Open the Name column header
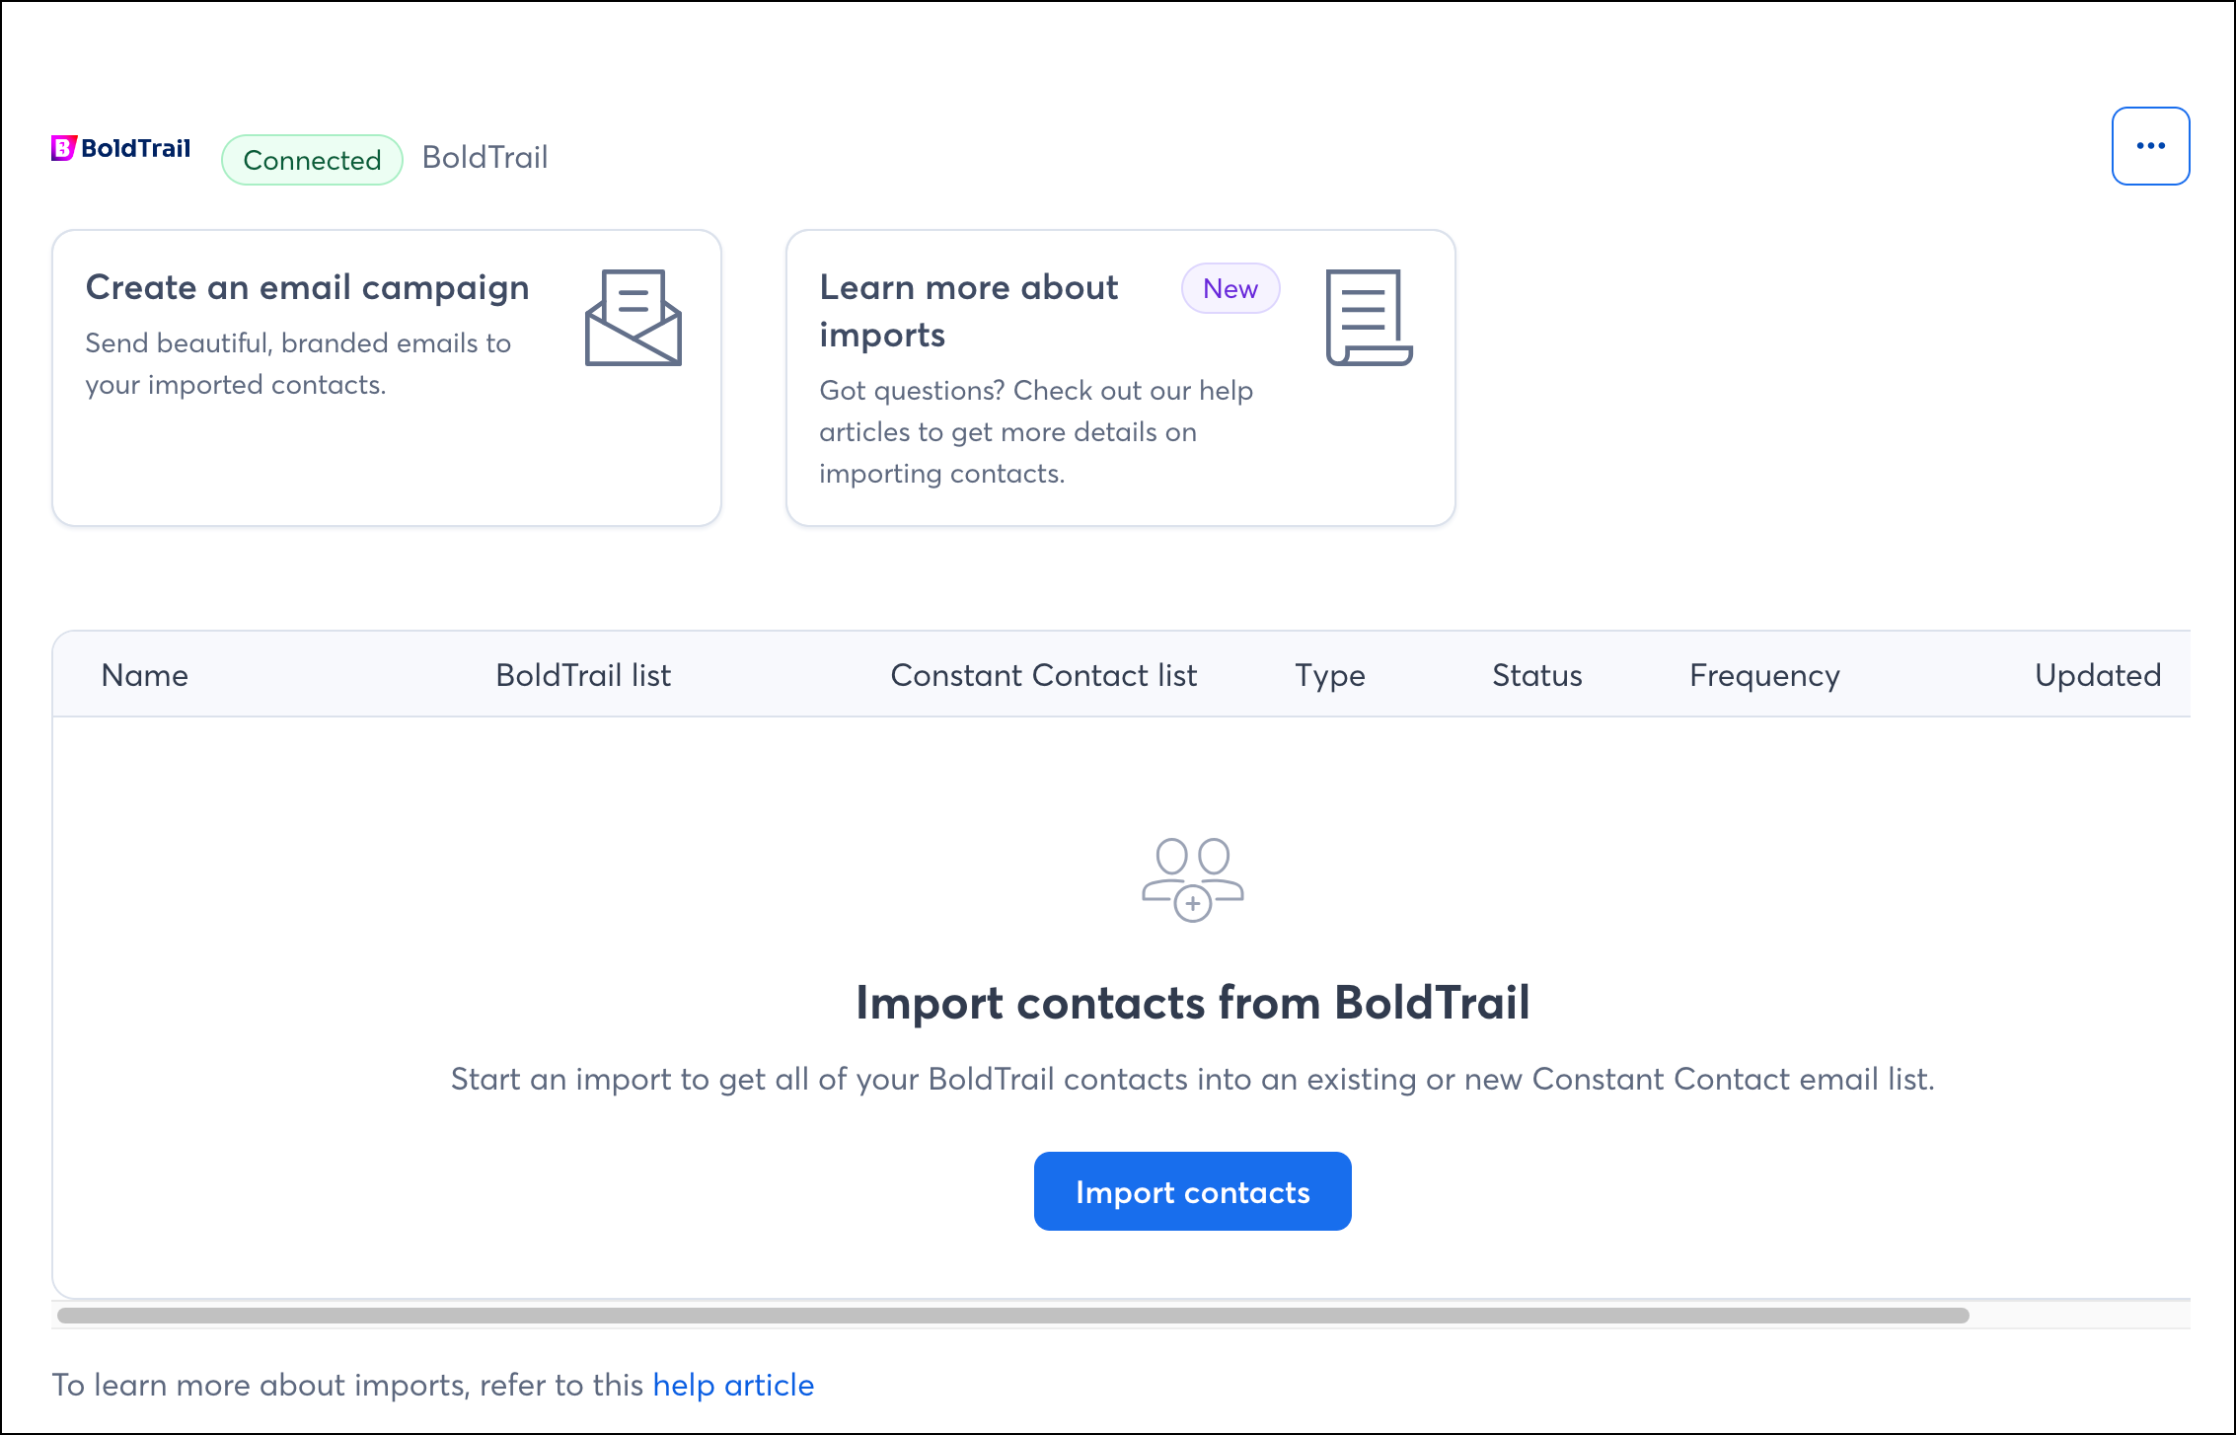2236x1435 pixels. [144, 675]
